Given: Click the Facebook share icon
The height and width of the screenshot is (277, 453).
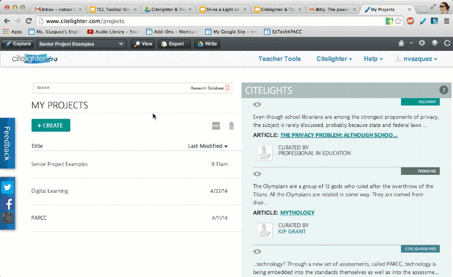Looking at the screenshot, I should 7,204.
